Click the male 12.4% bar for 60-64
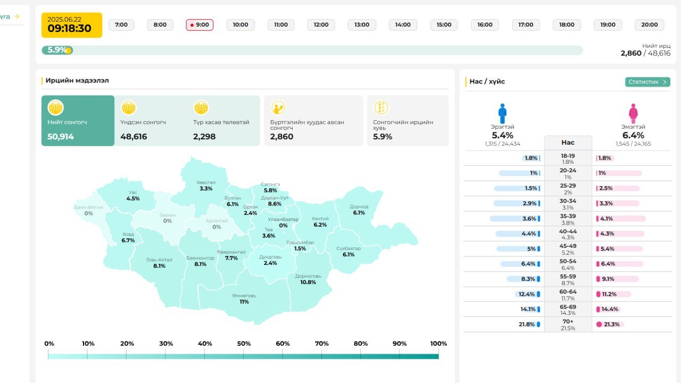 (527, 294)
